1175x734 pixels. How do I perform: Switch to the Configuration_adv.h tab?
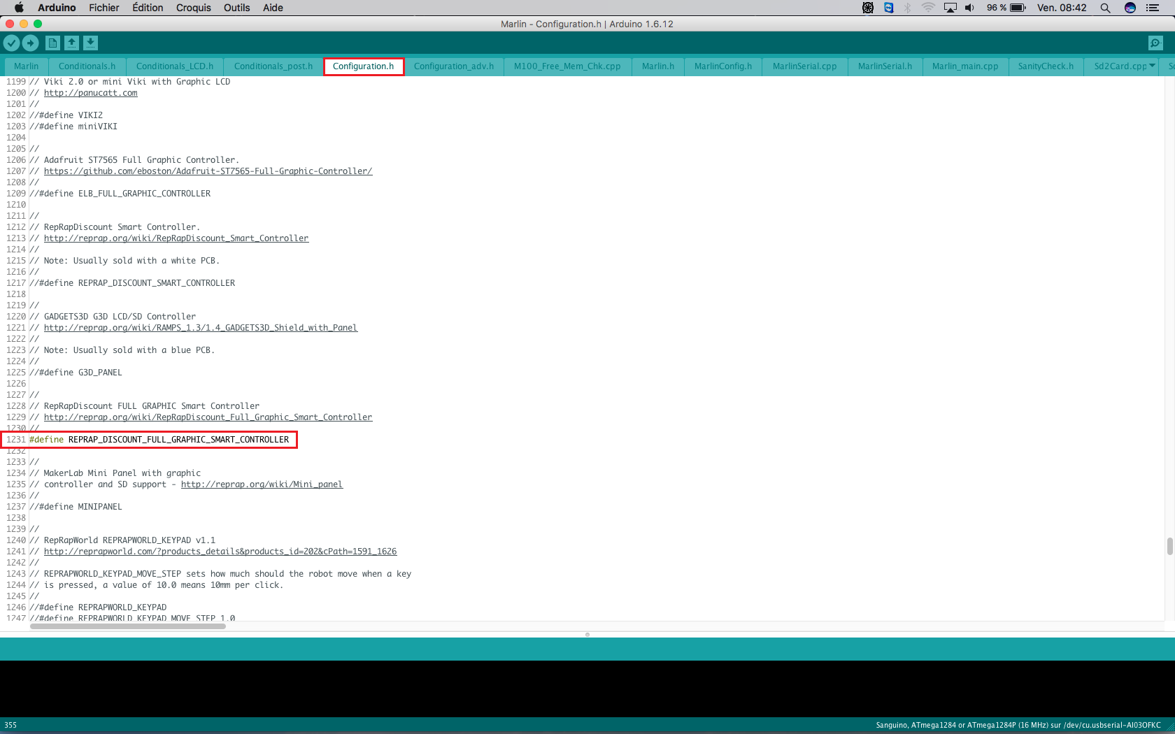pos(454,66)
